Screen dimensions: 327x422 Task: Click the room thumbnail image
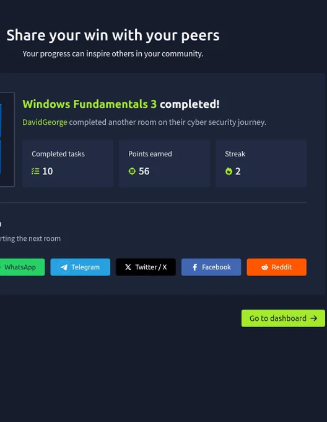(7, 139)
